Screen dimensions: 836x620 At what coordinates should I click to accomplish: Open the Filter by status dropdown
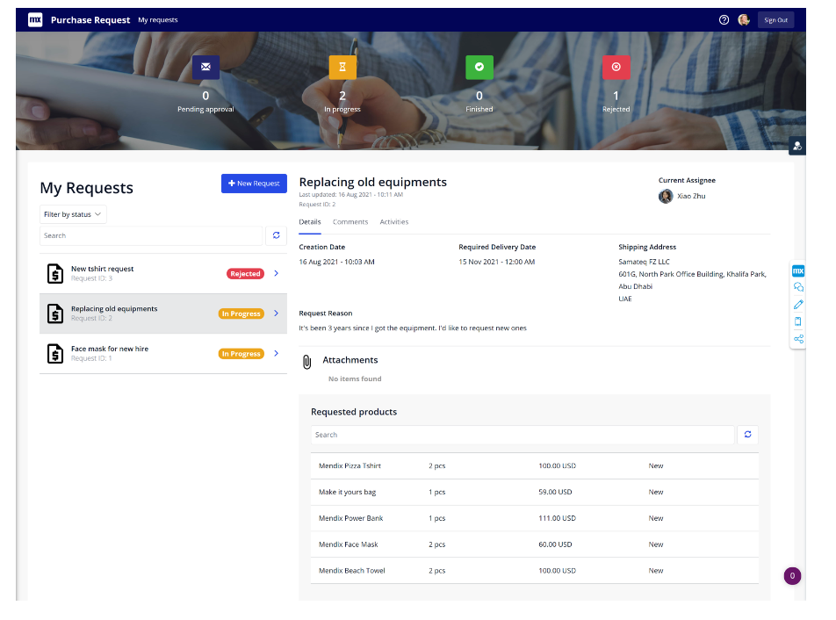73,213
